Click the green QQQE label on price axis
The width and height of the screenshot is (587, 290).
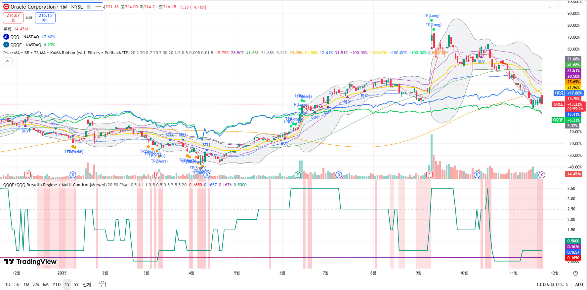pos(558,120)
